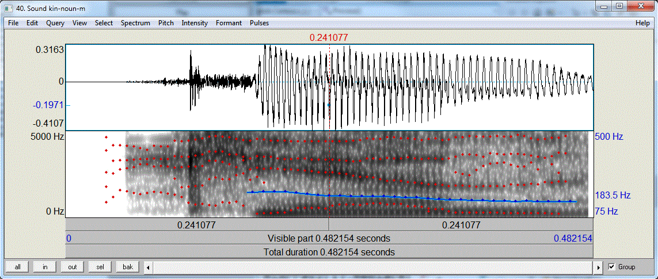Screen dimensions: 658x279
Task: Click the -0.1971 amplitude cursor value
Action: 48,105
